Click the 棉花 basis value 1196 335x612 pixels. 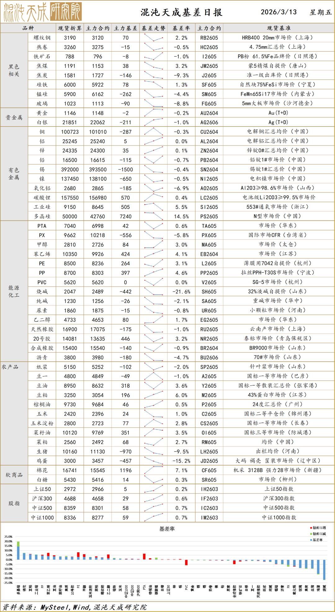[x=126, y=470]
